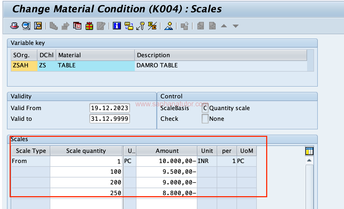This screenshot has height=209, width=344.
Task: Click the Unit column header
Action: (x=207, y=151)
